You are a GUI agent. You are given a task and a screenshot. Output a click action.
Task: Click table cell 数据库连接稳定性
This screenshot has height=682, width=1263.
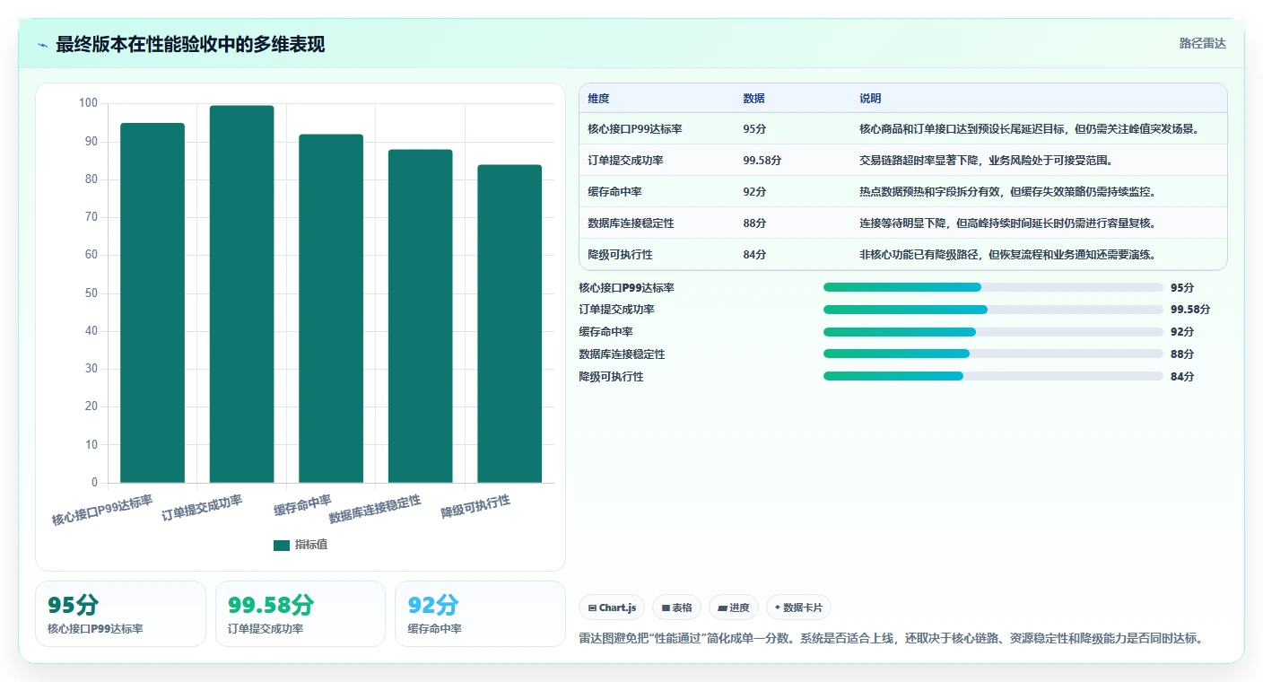coord(631,223)
